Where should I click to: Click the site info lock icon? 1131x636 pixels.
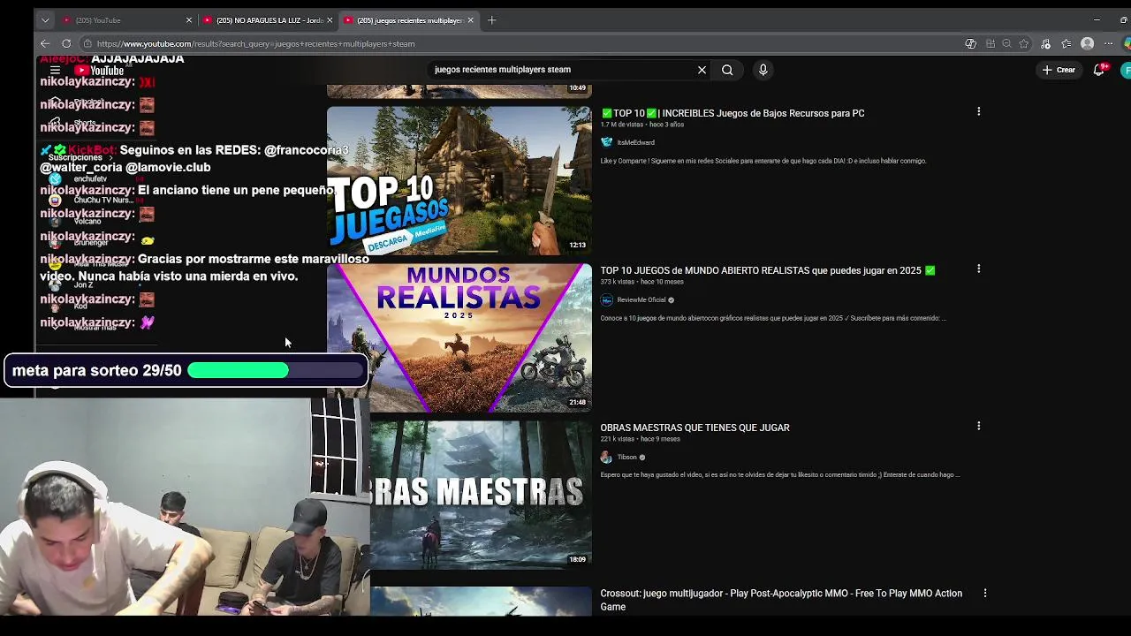click(x=87, y=43)
